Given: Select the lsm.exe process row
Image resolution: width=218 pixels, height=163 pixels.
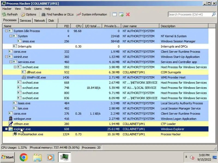Looking at the screenshot, I should 105,108.
